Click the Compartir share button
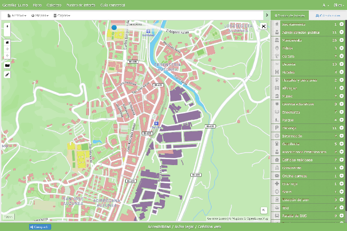 (x=40, y=227)
